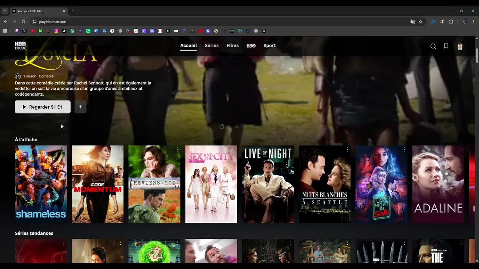Select the Accueil • HBO Max browser tab
479x269 pixels.
[39, 11]
